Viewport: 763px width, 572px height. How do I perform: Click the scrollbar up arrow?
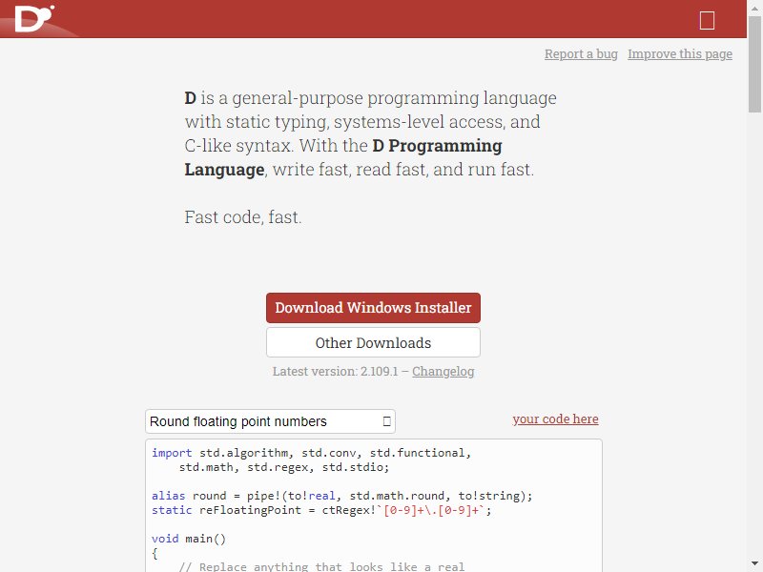point(754,8)
